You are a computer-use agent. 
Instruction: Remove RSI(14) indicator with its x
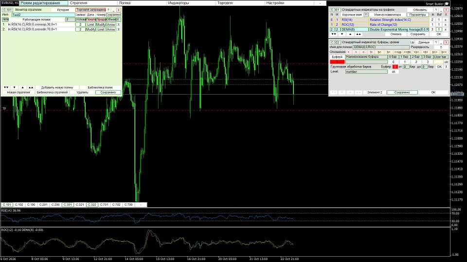(x=446, y=20)
